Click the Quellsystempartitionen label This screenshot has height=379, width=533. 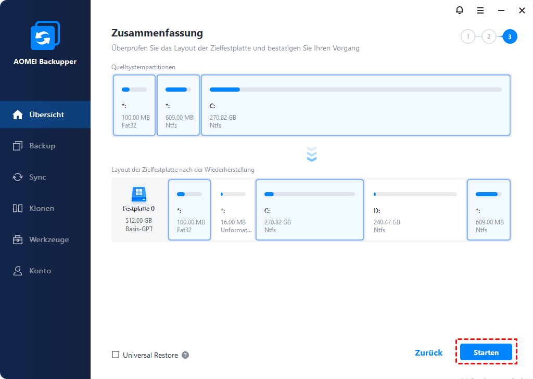tap(143, 67)
